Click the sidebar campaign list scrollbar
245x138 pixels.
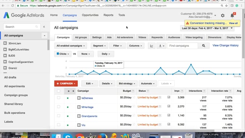[49, 45]
